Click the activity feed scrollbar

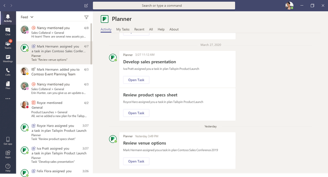point(91,44)
